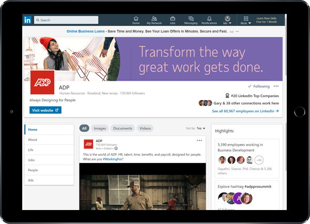The height and width of the screenshot is (224, 310).
Task: Click Learn New Skills Free for 1 Month
Action: tap(267, 20)
